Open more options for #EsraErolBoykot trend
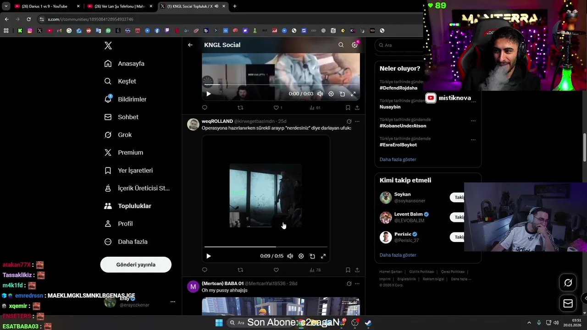This screenshot has width=587, height=330. (473, 140)
